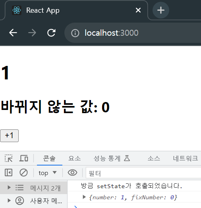Toggle device toolbar icon in DevTools
The image size is (201, 208).
coord(24,158)
